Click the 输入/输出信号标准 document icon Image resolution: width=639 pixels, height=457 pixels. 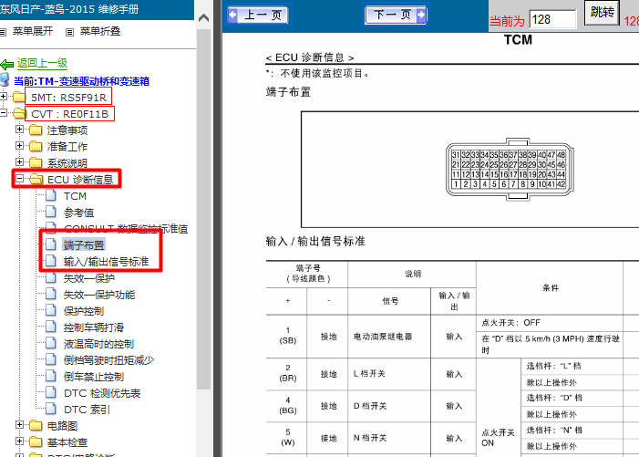pyautogui.click(x=51, y=261)
